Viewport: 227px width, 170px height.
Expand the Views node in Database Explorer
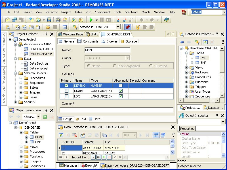186,67
